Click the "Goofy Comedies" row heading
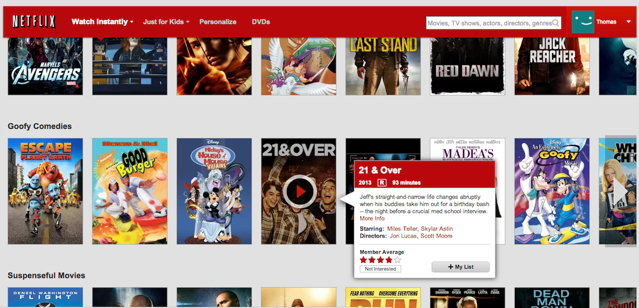Image resolution: width=639 pixels, height=308 pixels. (40, 126)
